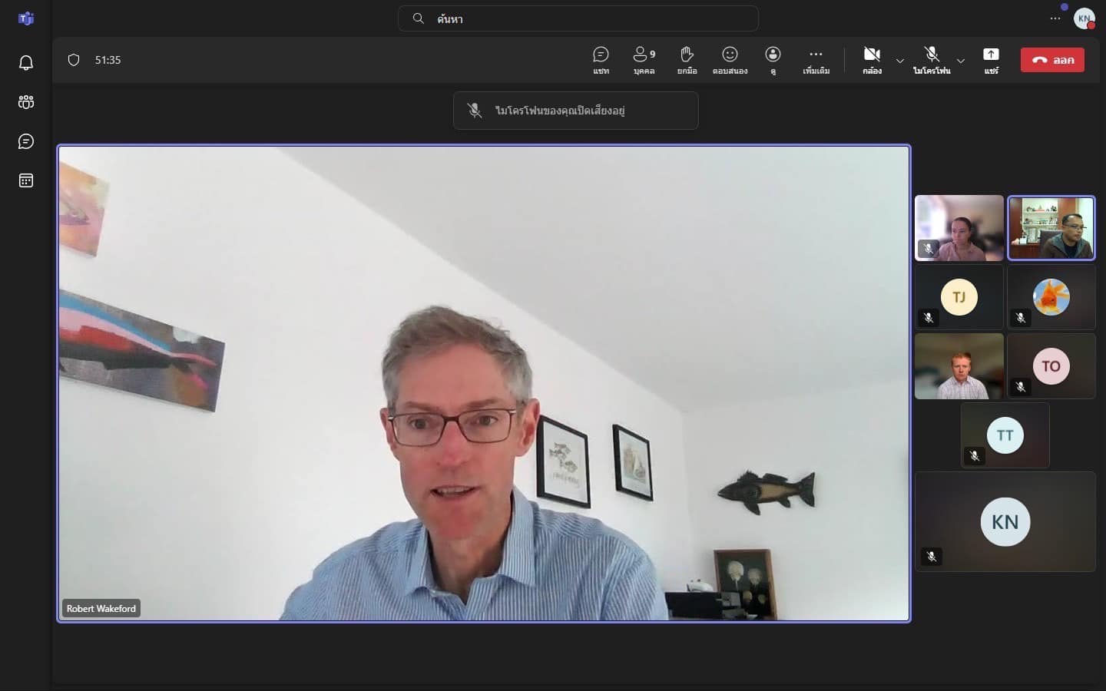
Task: Click the search box at top
Action: click(578, 18)
